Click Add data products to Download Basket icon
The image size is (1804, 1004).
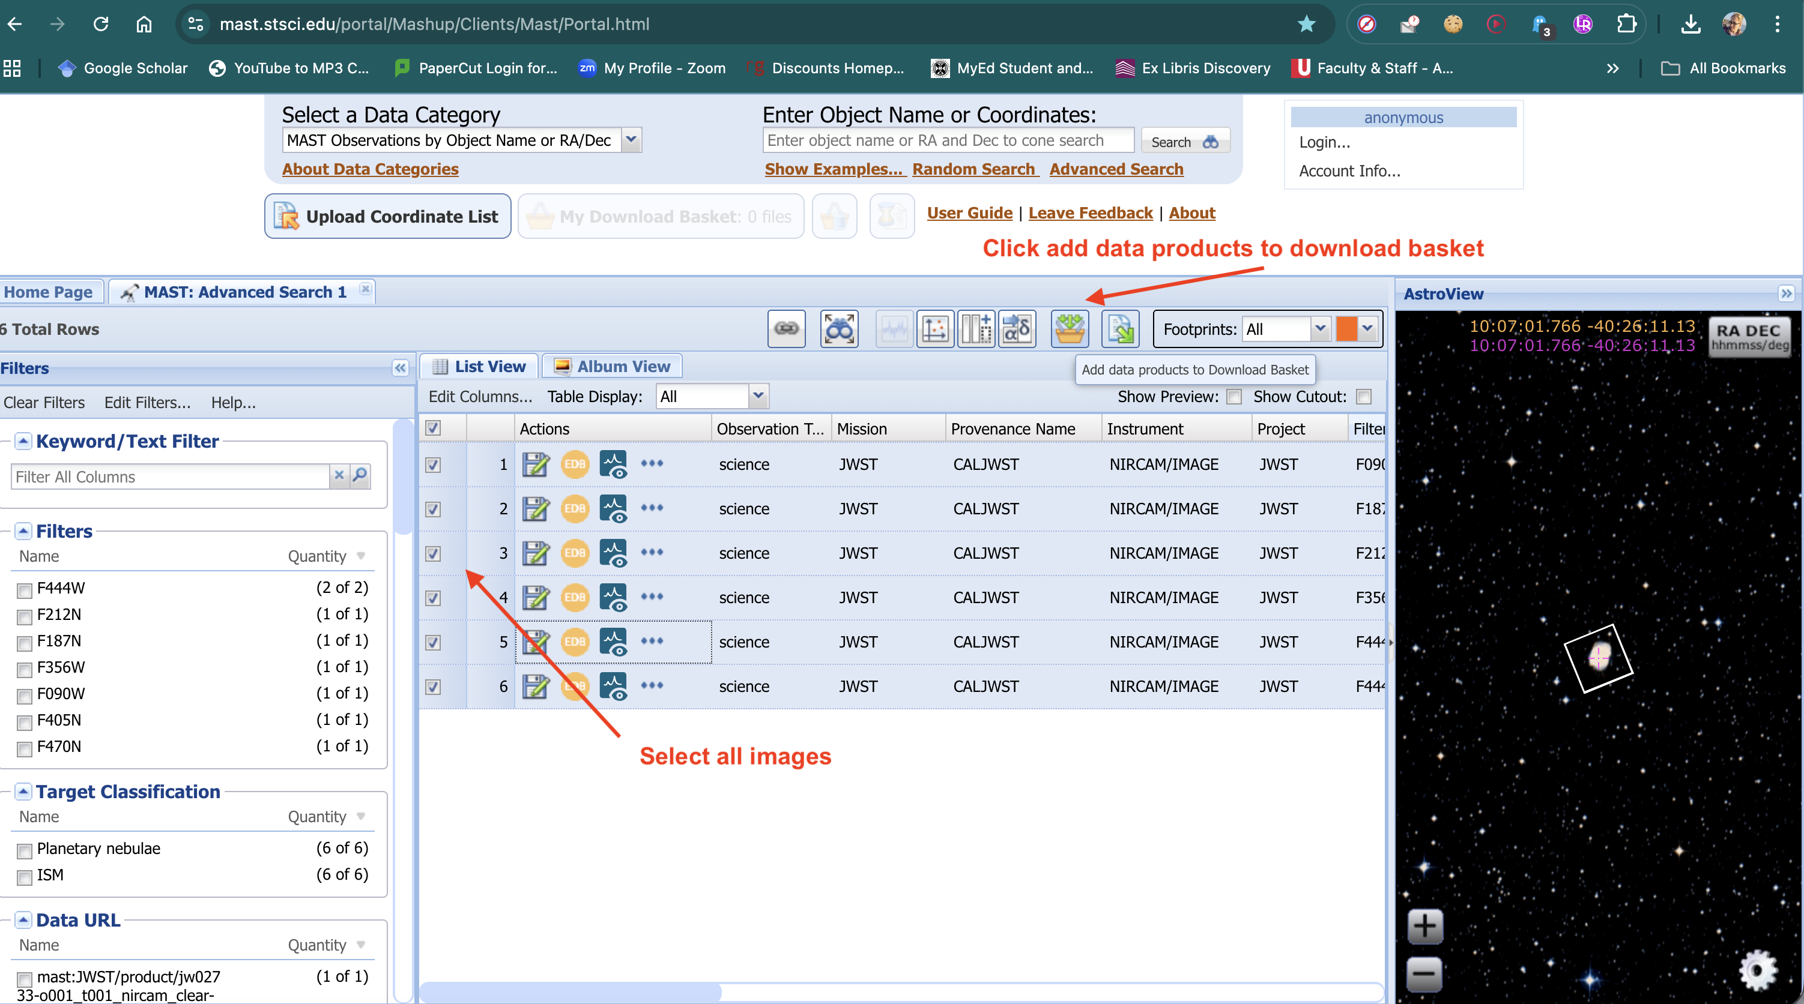click(1070, 329)
